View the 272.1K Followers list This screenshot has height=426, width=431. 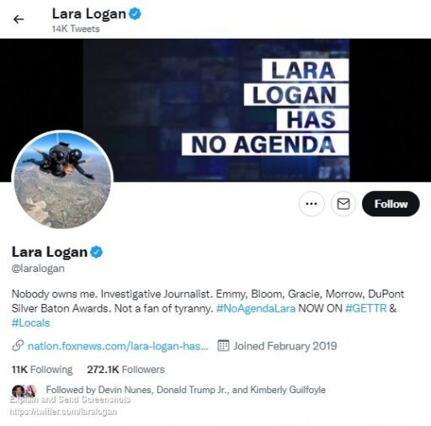tap(125, 370)
